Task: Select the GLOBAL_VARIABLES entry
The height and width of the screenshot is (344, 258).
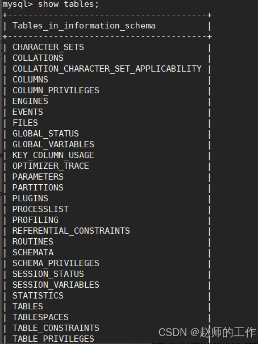Action: [53, 144]
